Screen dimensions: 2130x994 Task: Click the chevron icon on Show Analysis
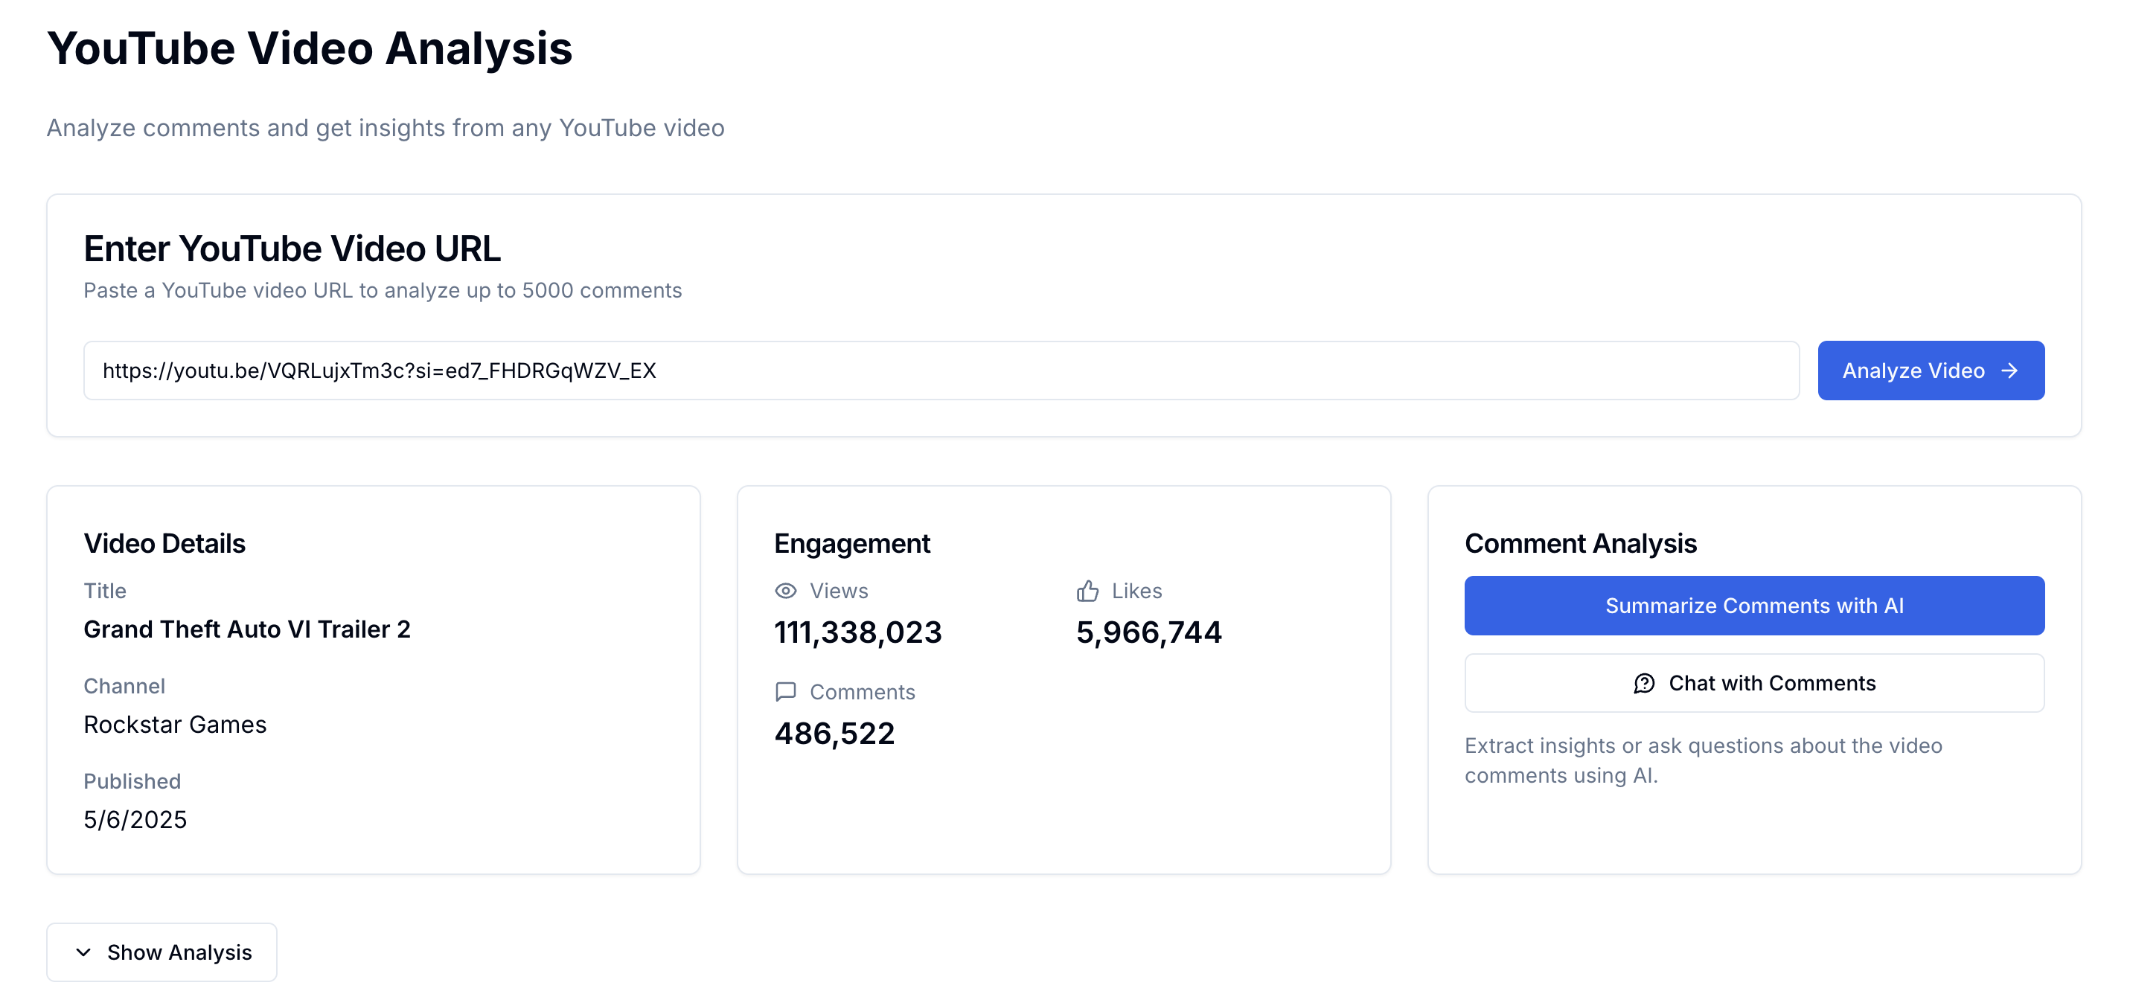click(x=83, y=952)
